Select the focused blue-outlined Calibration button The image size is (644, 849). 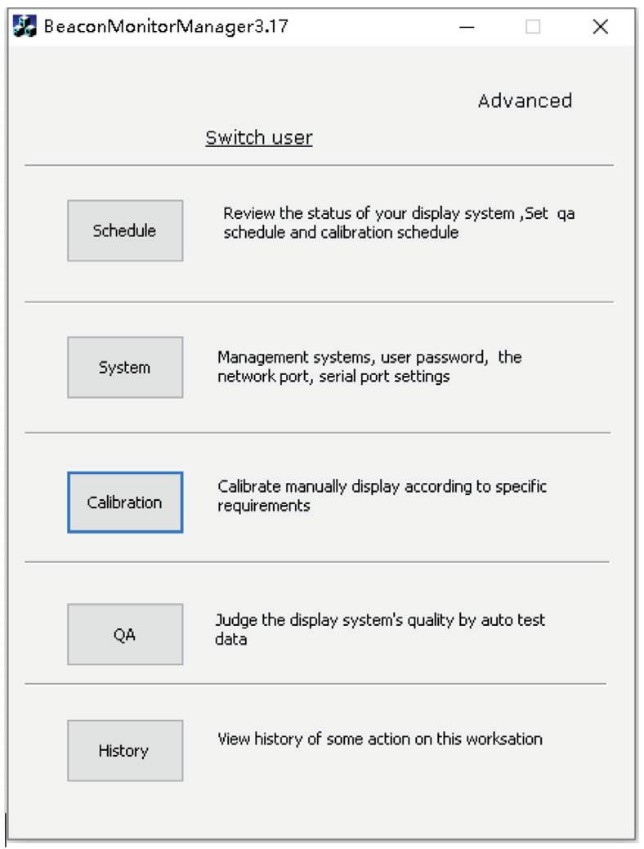tap(125, 503)
